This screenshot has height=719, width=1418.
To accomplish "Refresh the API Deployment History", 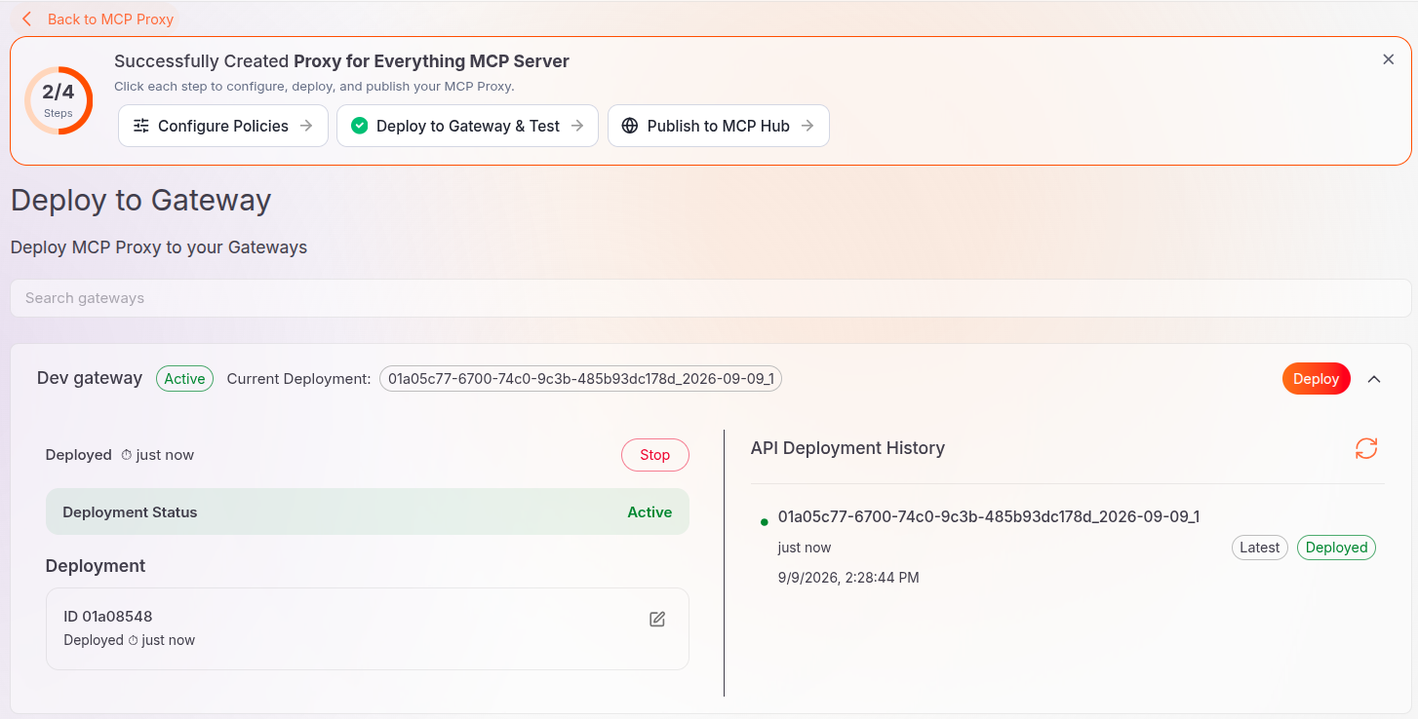I will 1366,448.
